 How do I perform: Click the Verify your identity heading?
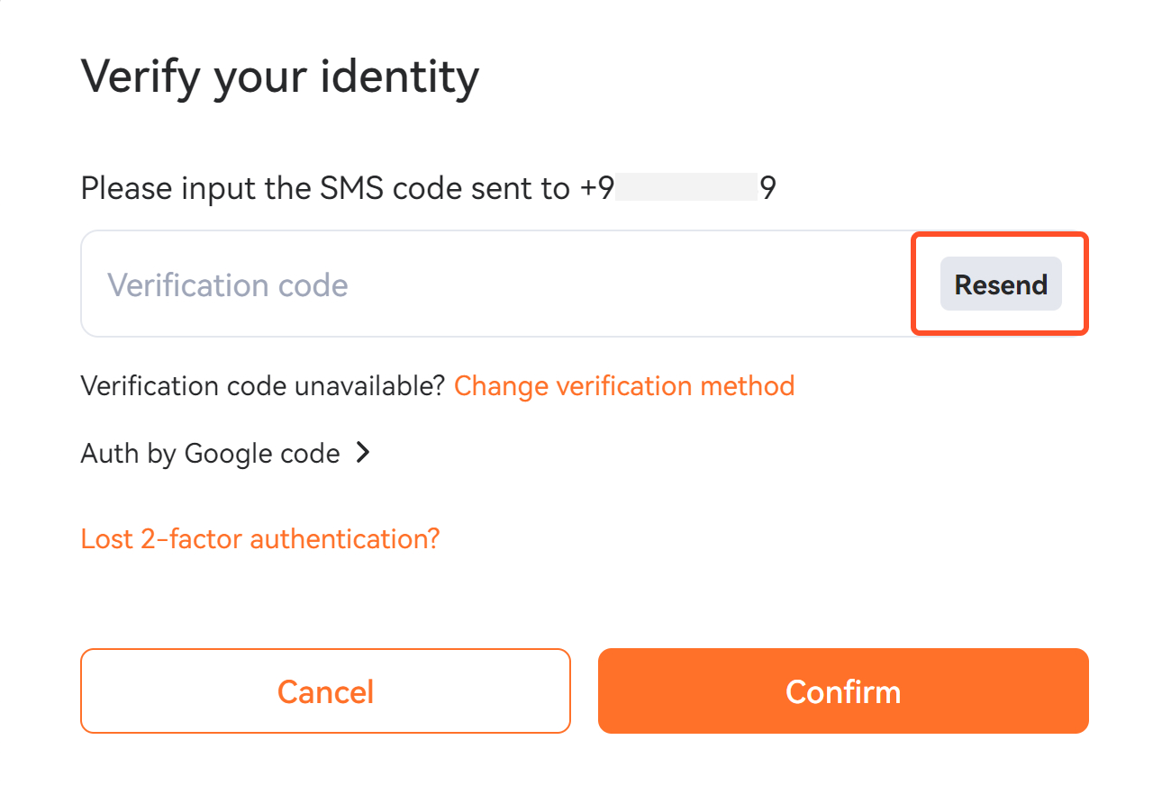280,77
